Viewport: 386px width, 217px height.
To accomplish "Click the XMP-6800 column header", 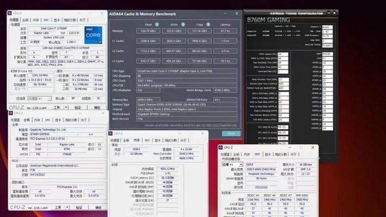I will pos(302,195).
